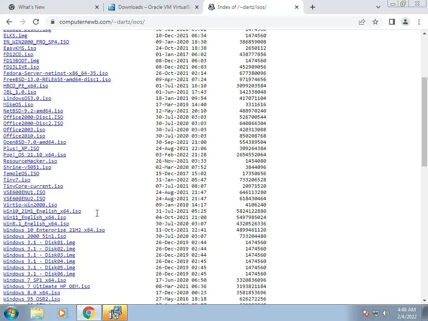Click the vertical scrollbar thumb

(425, 122)
